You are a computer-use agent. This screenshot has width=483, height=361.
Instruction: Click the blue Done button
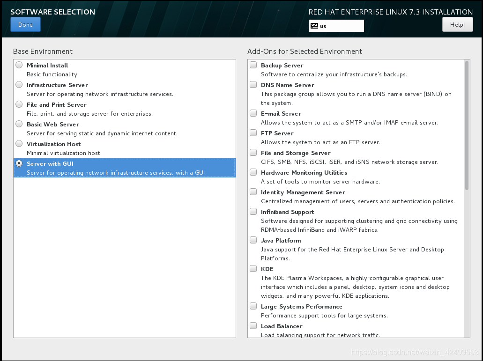click(x=25, y=25)
